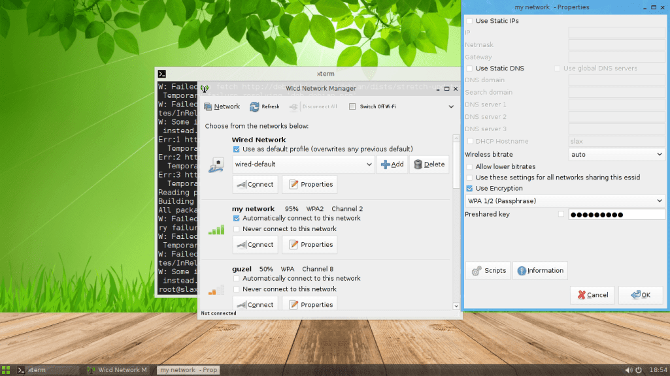Select my network Properties taskbar entry
The height and width of the screenshot is (376, 670).
click(x=188, y=370)
